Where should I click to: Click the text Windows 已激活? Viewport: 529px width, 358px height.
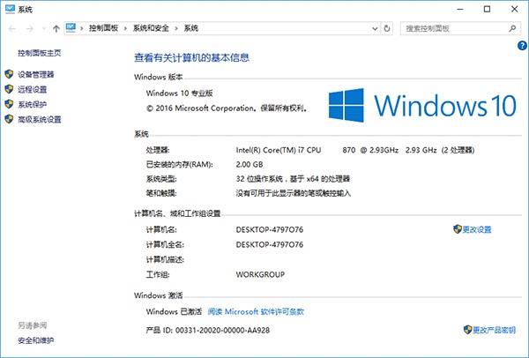click(x=174, y=311)
